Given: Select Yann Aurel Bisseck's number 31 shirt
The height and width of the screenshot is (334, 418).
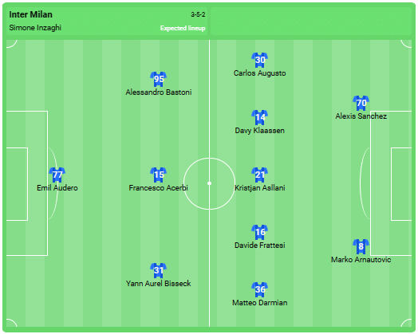Looking at the screenshot, I should pos(159,270).
